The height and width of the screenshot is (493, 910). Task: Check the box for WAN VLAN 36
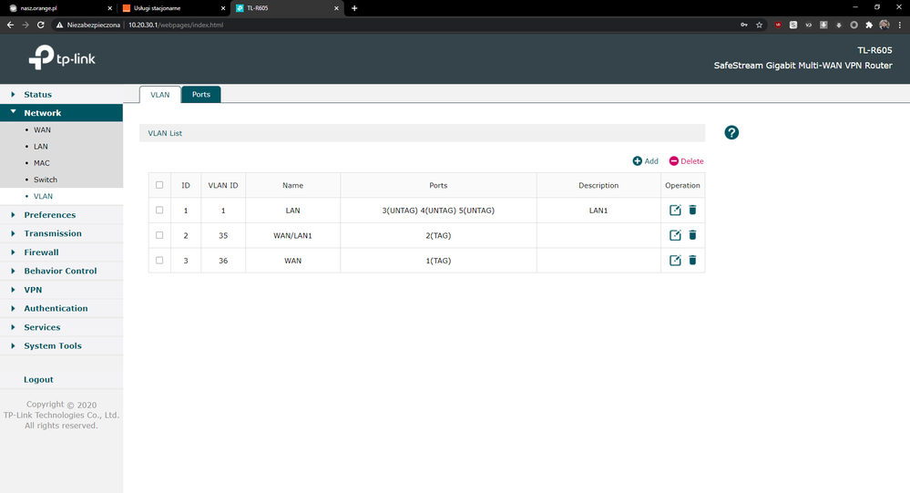pos(159,260)
